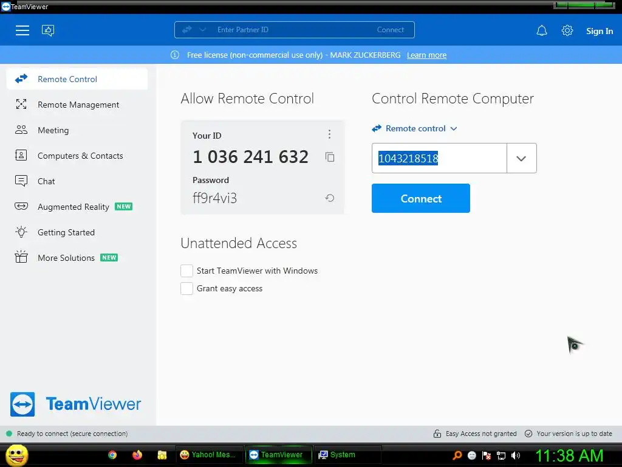This screenshot has width=622, height=467.
Task: Copy Your ID with the copy icon
Action: click(x=330, y=157)
